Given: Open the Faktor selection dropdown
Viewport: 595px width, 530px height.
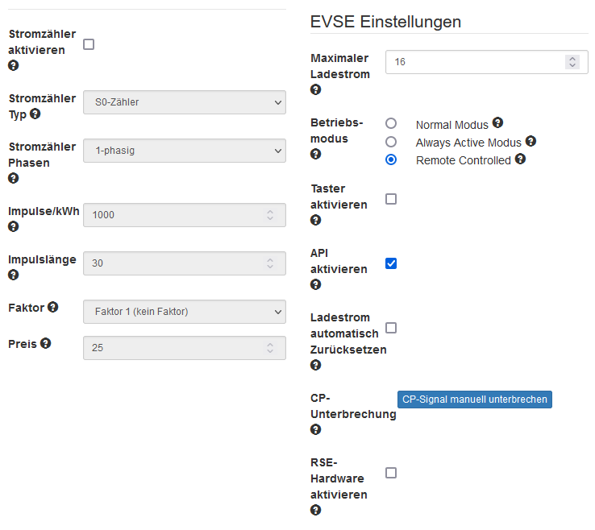Looking at the screenshot, I should [185, 311].
